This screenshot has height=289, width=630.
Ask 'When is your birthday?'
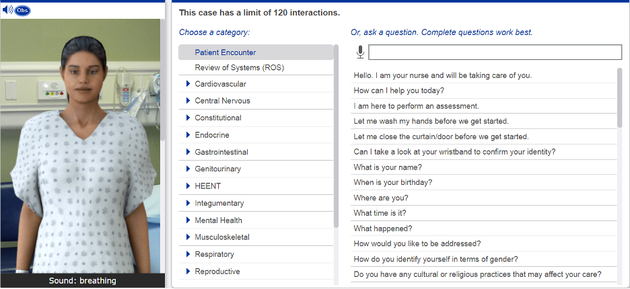pos(392,183)
